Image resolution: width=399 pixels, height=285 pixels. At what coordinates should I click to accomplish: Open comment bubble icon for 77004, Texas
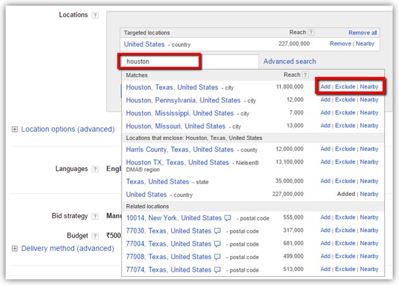[x=217, y=244]
